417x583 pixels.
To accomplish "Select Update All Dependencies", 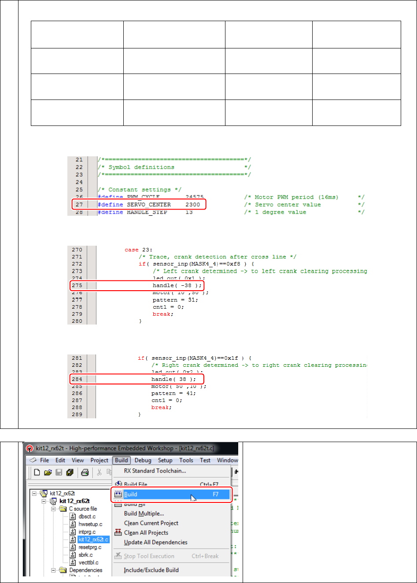I will [156, 542].
